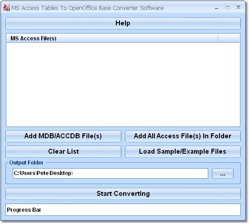Load Sample/Example Files

[183, 151]
